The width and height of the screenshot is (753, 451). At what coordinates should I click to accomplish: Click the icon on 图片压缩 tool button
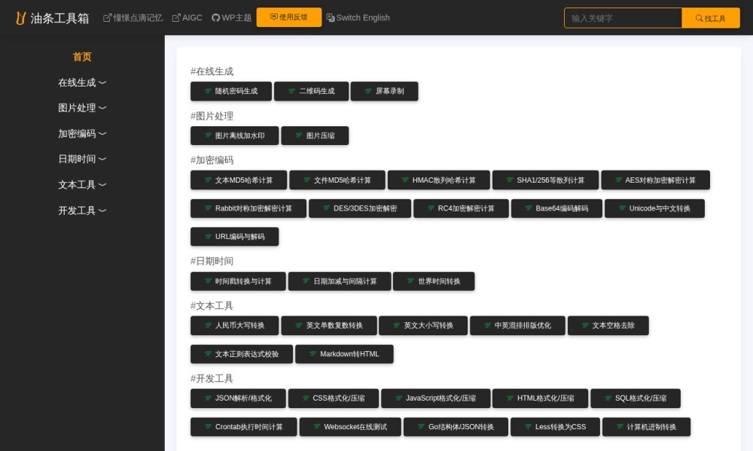click(x=297, y=135)
